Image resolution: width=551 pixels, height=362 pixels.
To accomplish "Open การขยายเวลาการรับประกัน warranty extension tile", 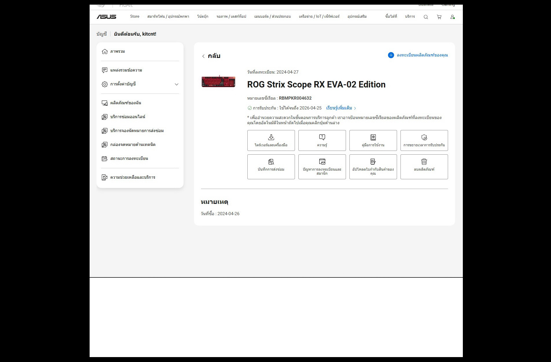I will 424,140.
